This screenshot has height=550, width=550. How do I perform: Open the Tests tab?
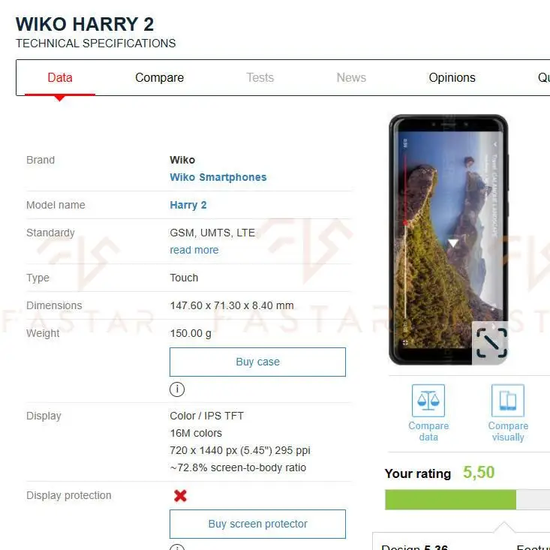pos(260,77)
